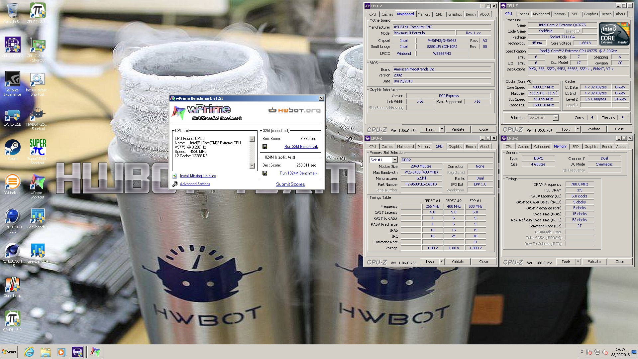Screen dimensions: 638x359
Task: Open wPrime shortcut desktop icon
Action: pyautogui.click(x=38, y=186)
